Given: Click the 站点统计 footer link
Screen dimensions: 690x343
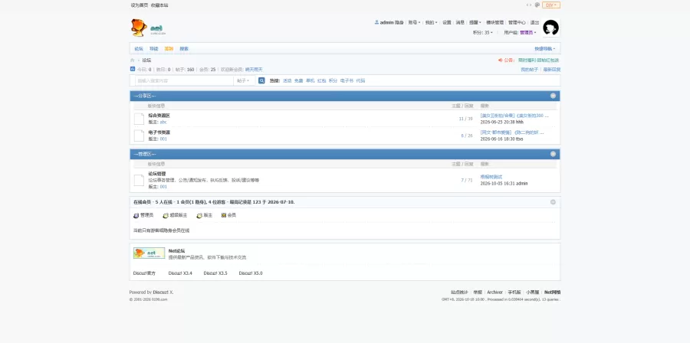Looking at the screenshot, I should point(459,292).
